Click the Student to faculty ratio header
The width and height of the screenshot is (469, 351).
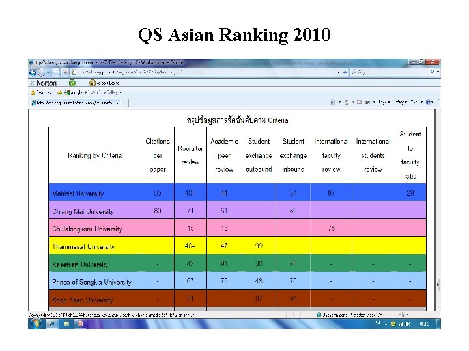pyautogui.click(x=410, y=155)
